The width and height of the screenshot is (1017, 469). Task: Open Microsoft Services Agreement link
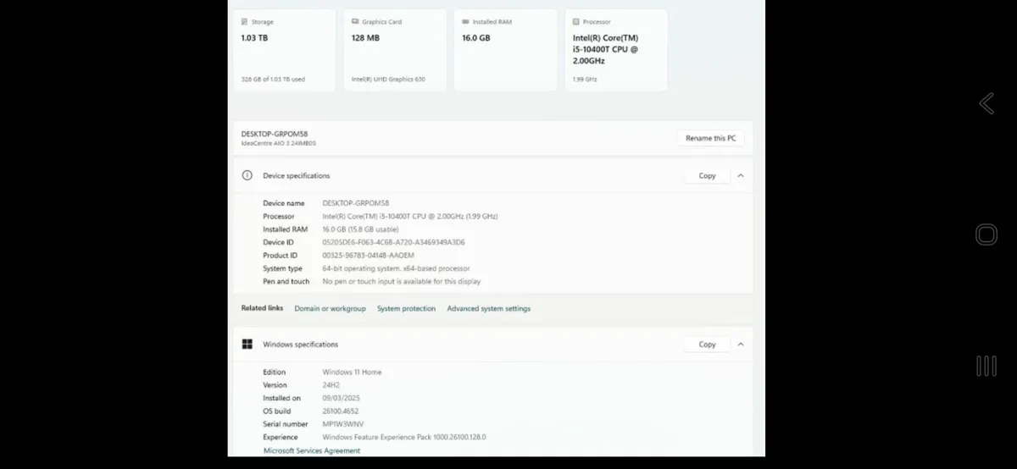[x=311, y=450]
